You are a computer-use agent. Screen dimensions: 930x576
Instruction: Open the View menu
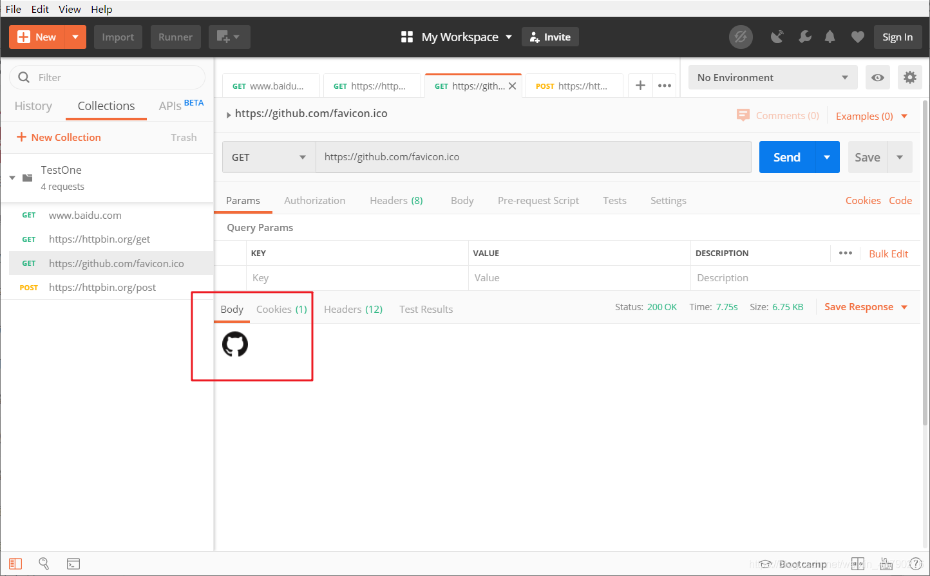(70, 9)
